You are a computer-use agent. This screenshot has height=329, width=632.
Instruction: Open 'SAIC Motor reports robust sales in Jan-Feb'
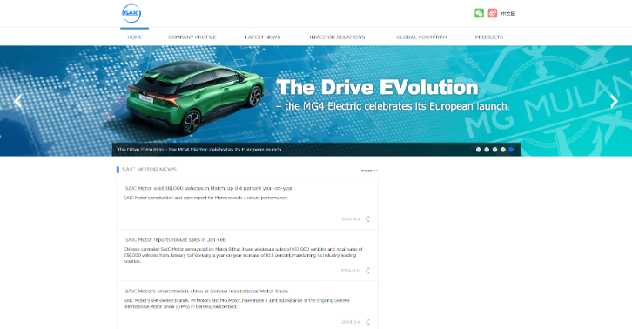(x=175, y=240)
